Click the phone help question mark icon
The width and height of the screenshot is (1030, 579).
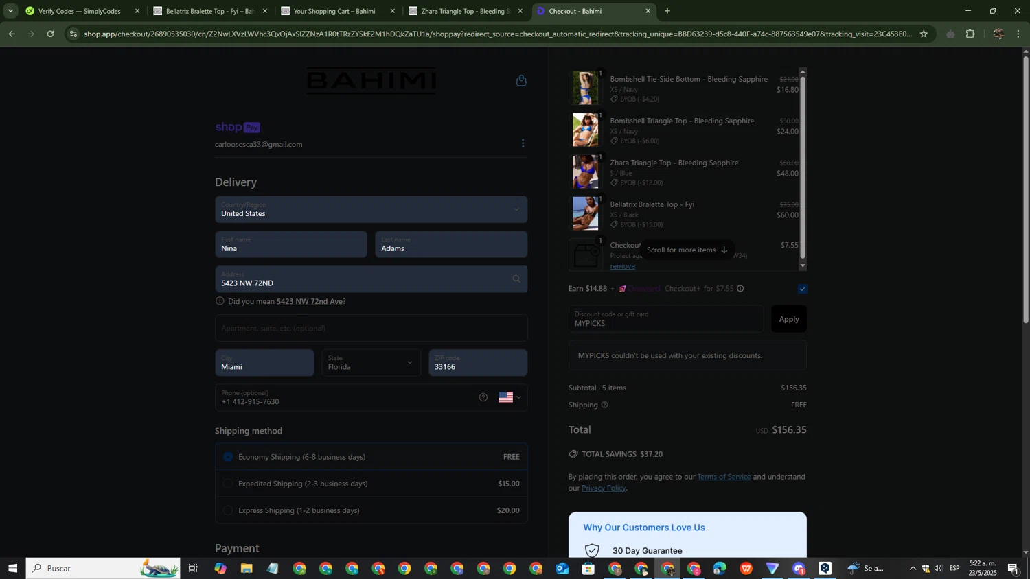(x=483, y=397)
